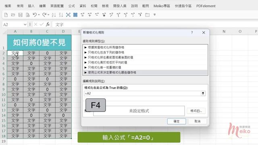Click the dialog help question mark

(192, 33)
